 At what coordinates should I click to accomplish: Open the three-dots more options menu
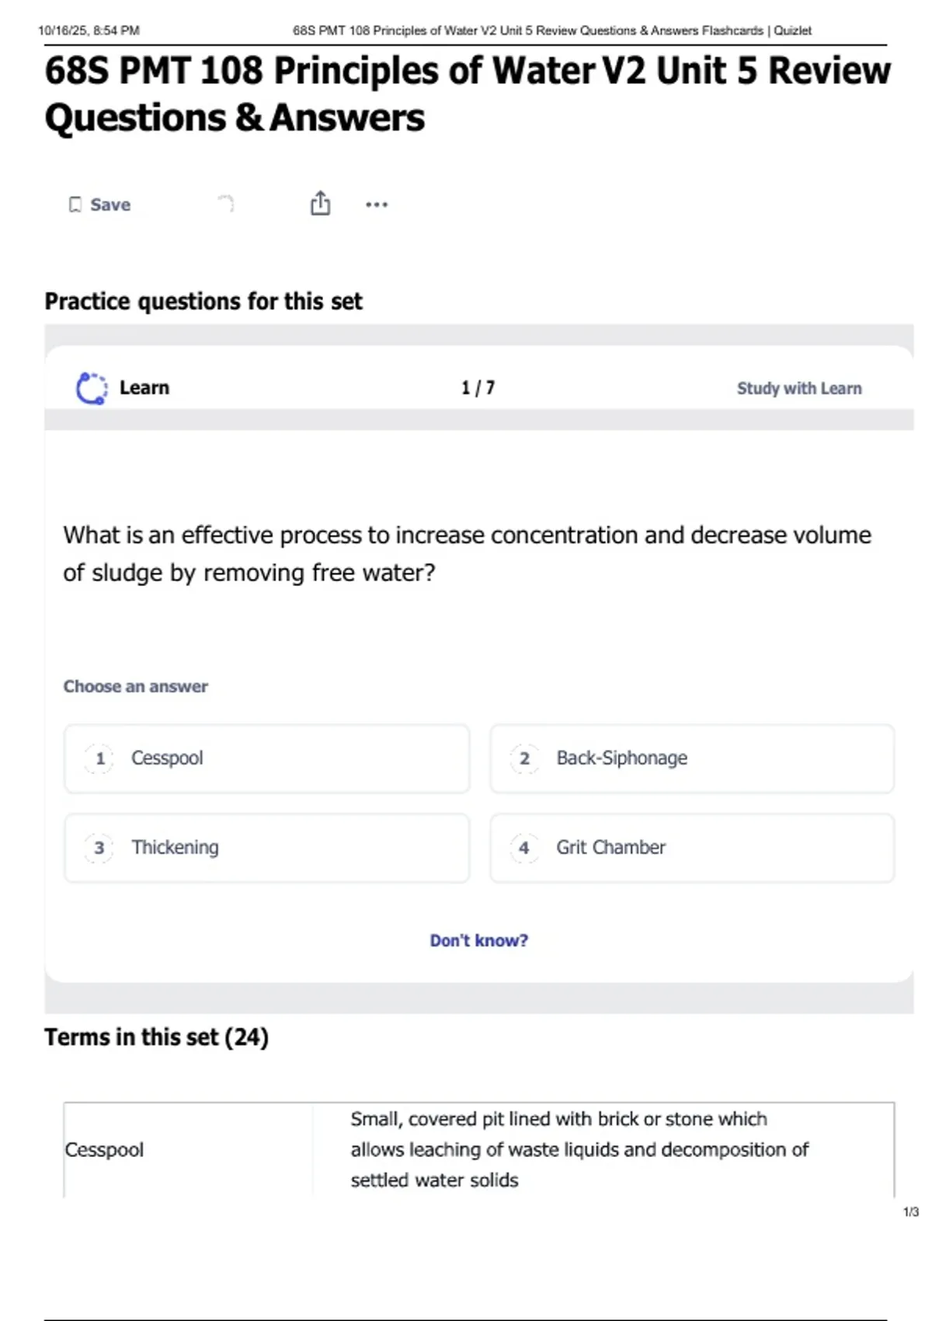[377, 204]
